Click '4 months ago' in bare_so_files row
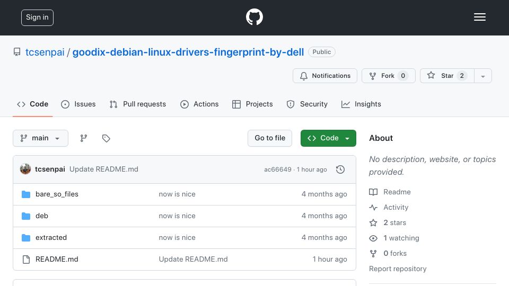Image resolution: width=509 pixels, height=286 pixels. point(324,194)
